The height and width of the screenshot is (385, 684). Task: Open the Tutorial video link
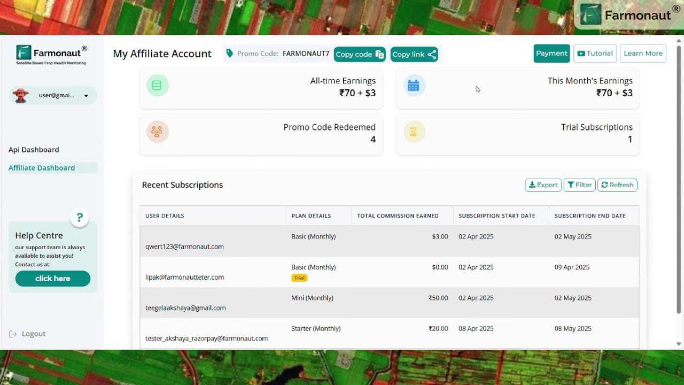595,53
